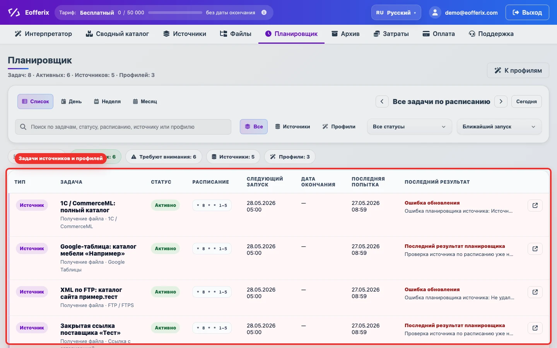557x348 pixels.
Task: Switch view to Неделя
Action: [x=107, y=101]
